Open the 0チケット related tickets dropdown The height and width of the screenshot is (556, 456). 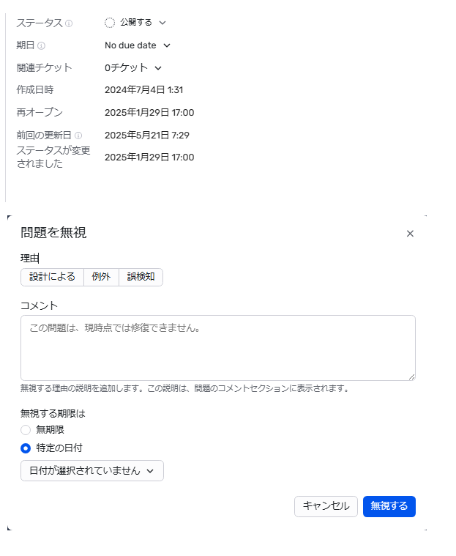[x=132, y=68]
